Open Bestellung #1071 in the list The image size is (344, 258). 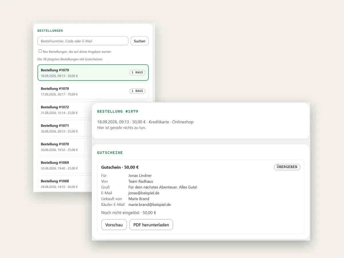tap(65, 128)
